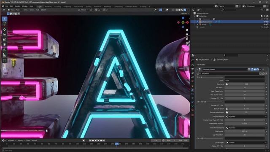Open the Object Mode dropdown
This screenshot has height=152, width=270.
pyautogui.click(x=15, y=10)
